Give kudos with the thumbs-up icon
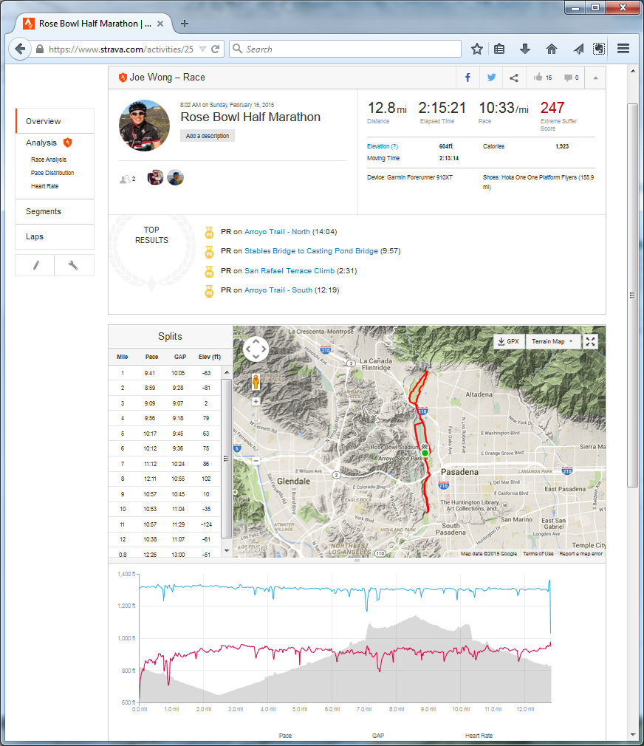Viewport: 644px width, 746px height. (541, 78)
